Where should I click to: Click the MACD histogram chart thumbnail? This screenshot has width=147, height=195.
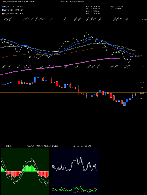25,171
